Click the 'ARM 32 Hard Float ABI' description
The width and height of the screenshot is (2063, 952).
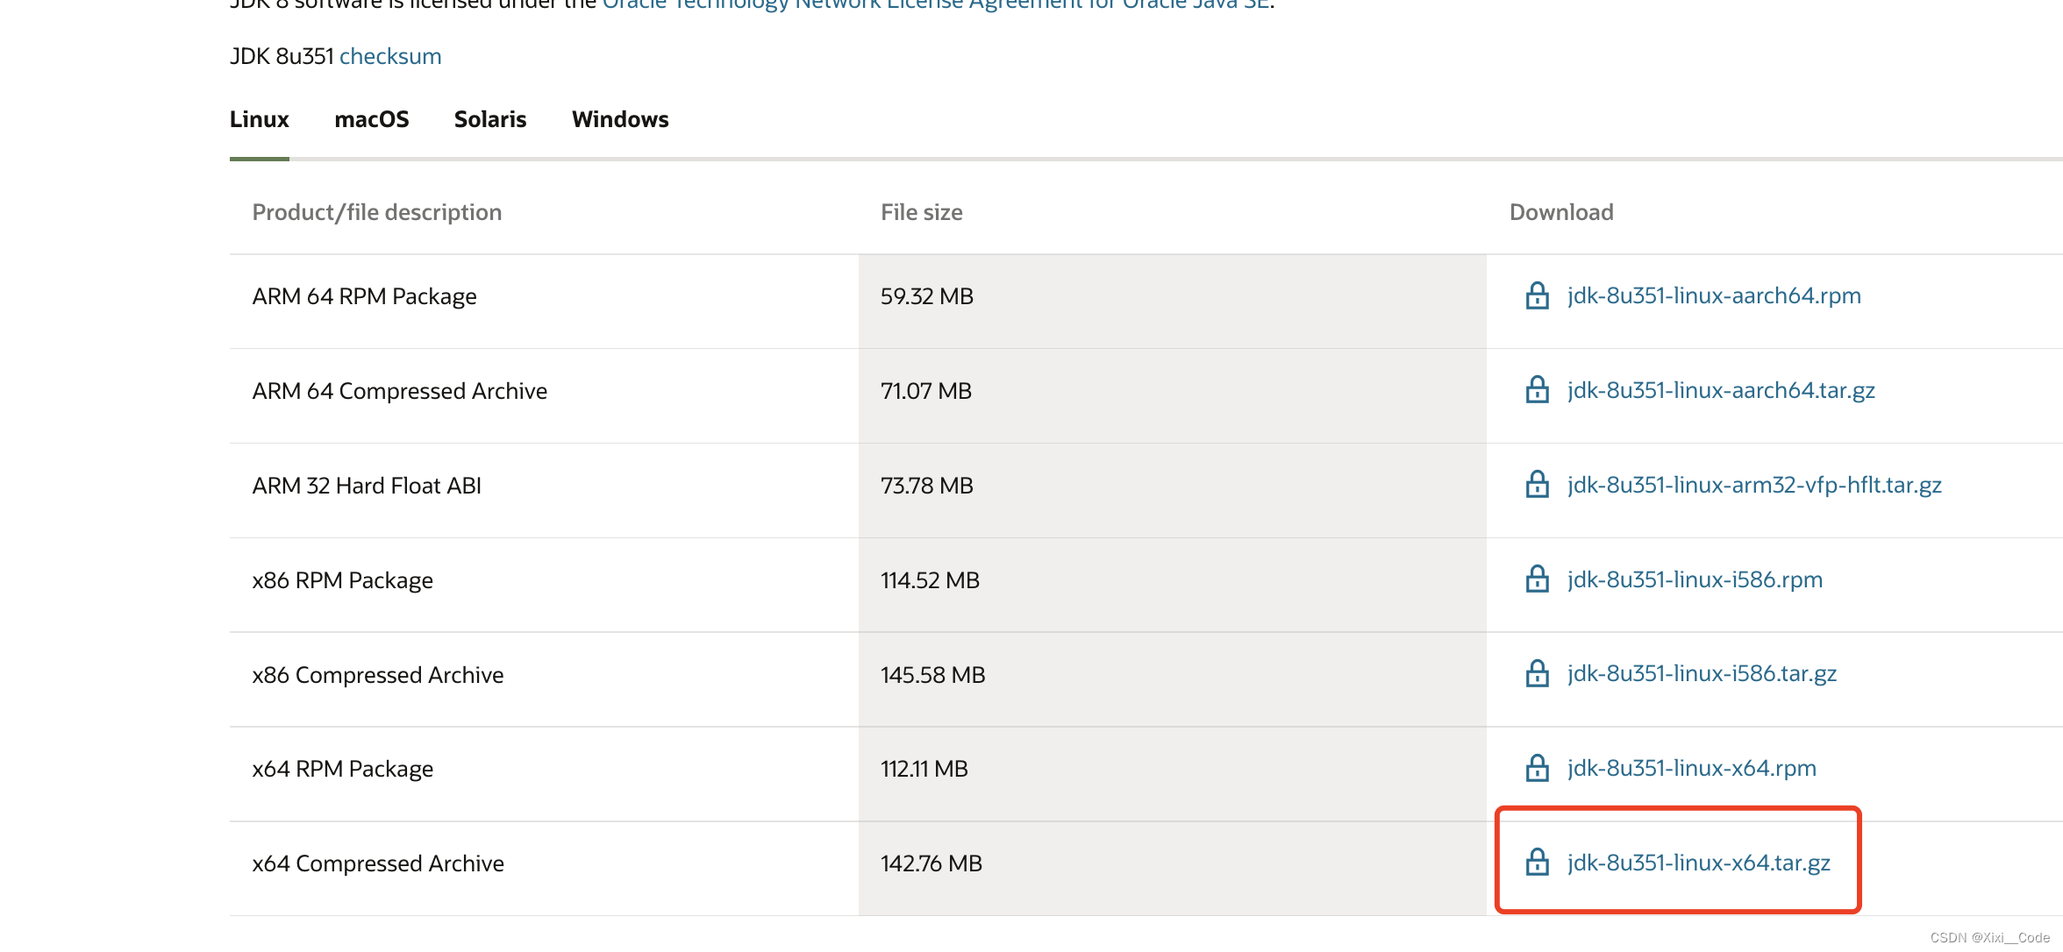click(x=367, y=486)
